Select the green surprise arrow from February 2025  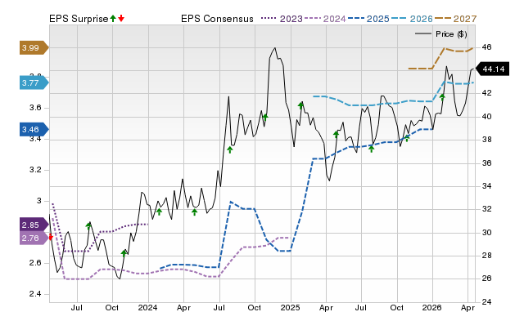[x=300, y=105]
